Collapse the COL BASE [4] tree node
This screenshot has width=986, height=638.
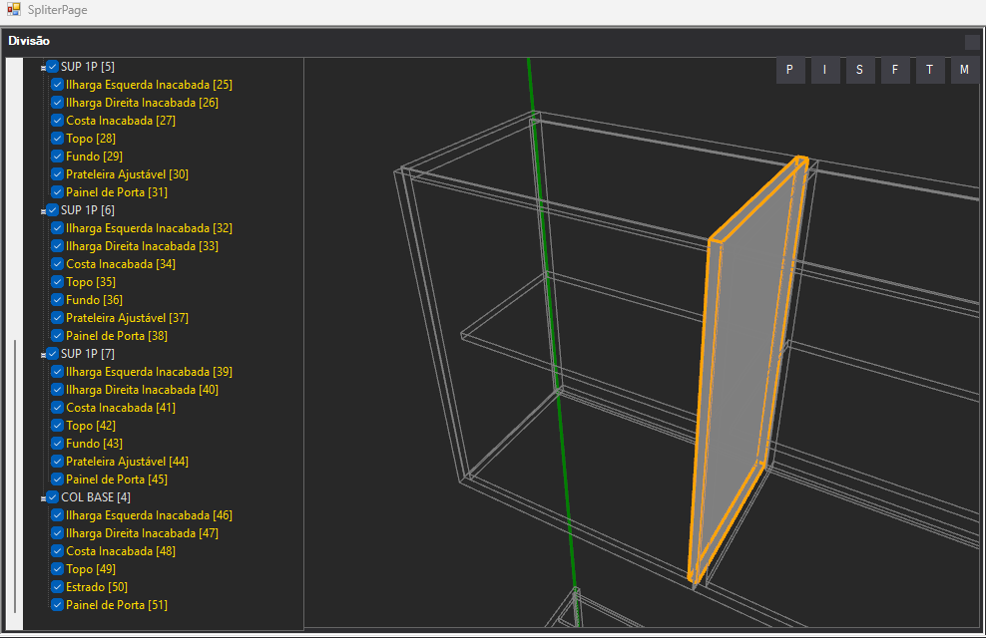(x=43, y=498)
